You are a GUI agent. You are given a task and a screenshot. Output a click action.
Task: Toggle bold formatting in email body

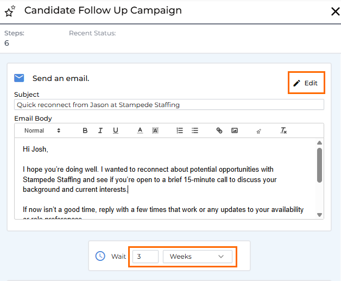click(85, 130)
